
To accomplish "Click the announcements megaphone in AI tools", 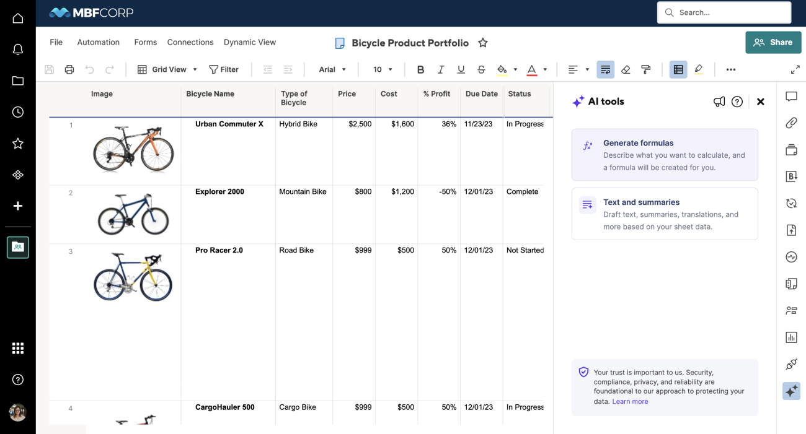I will (x=719, y=102).
